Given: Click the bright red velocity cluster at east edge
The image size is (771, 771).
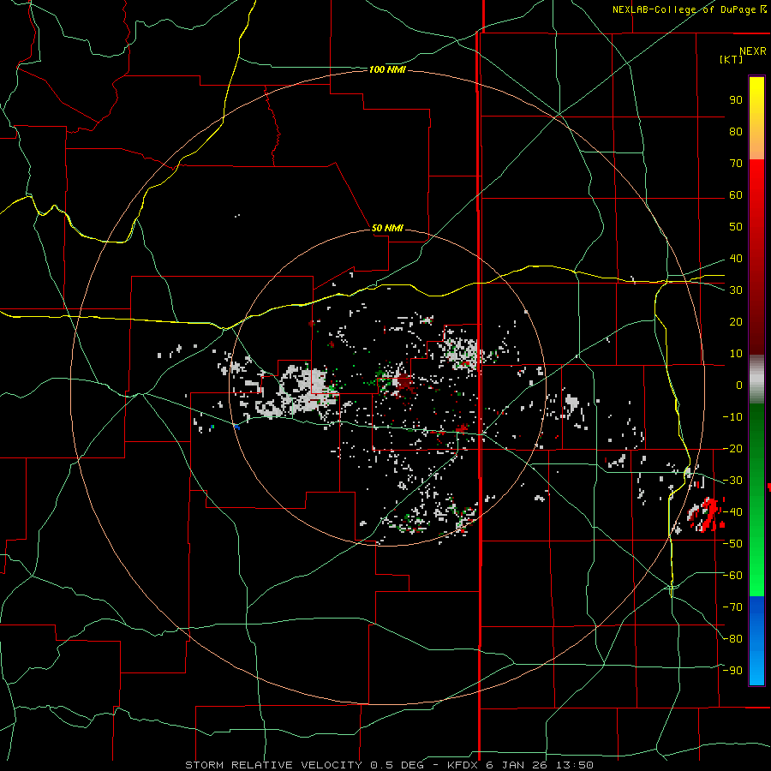Looking at the screenshot, I should [x=708, y=514].
